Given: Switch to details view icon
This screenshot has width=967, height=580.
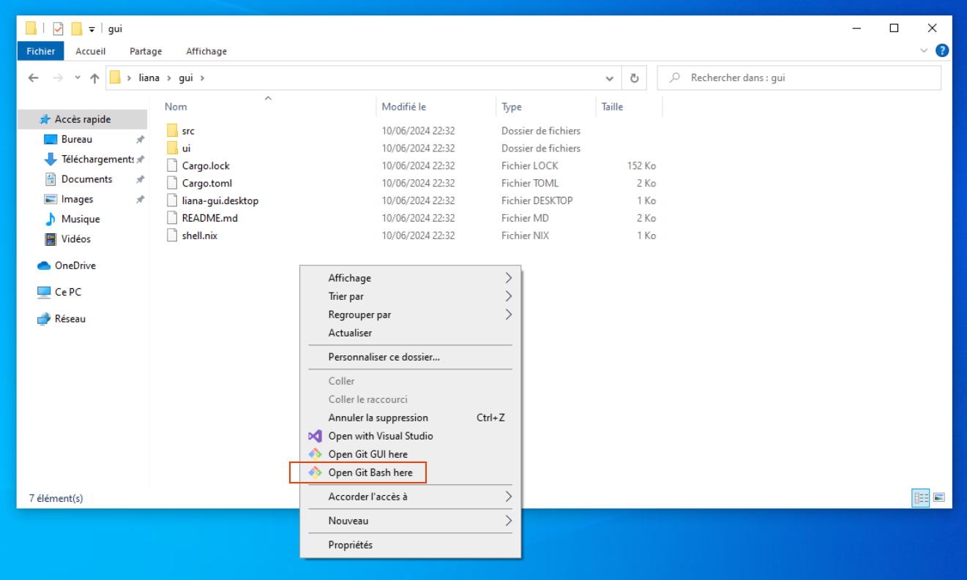Looking at the screenshot, I should pyautogui.click(x=920, y=498).
